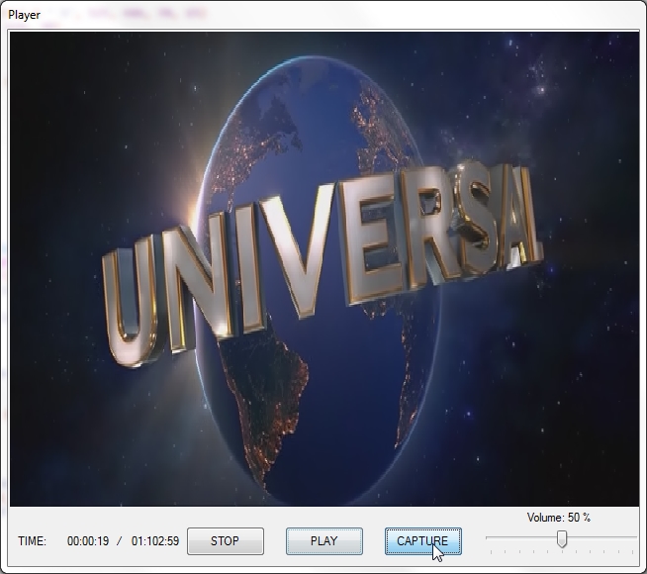Click the elapsed time 00:00:19
Screen dimensions: 647x574
(88, 541)
